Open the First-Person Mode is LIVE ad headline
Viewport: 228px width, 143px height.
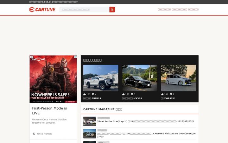tap(49, 111)
